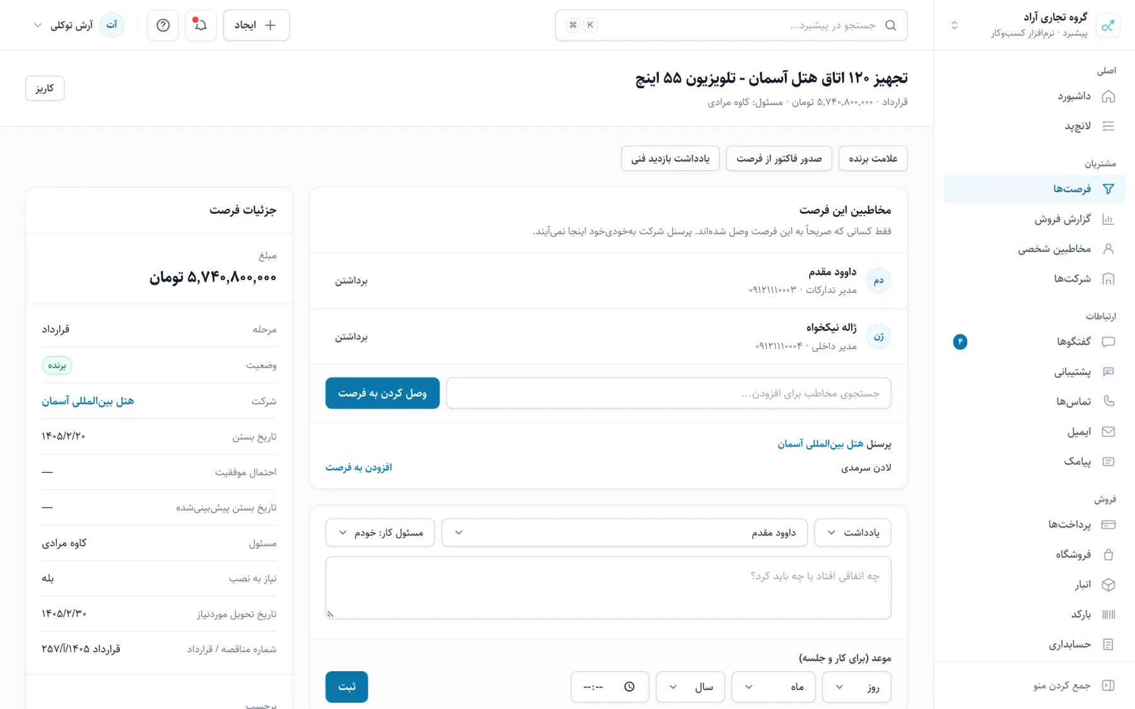Click the note text area

point(608,587)
